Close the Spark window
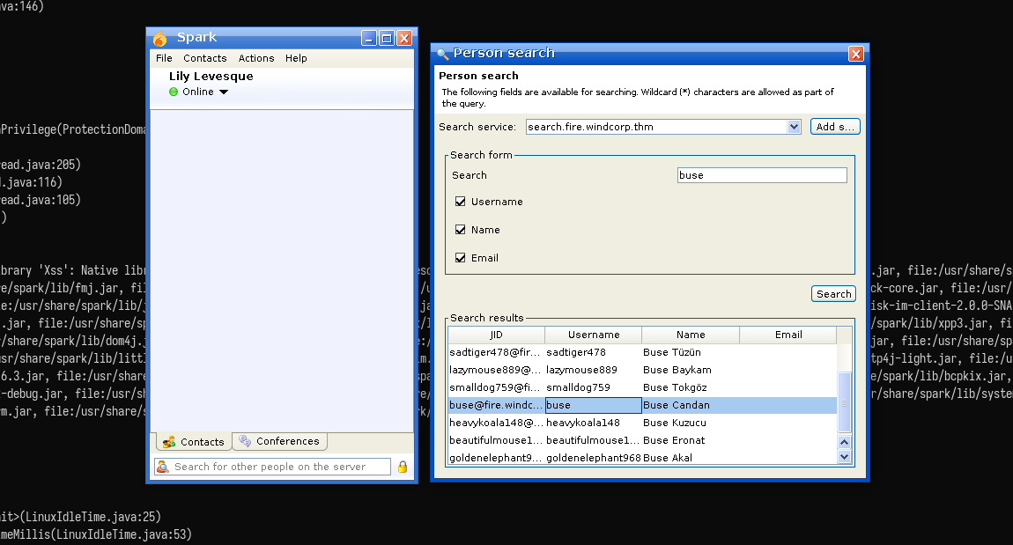Screen dimensions: 1013x545 (x=403, y=38)
